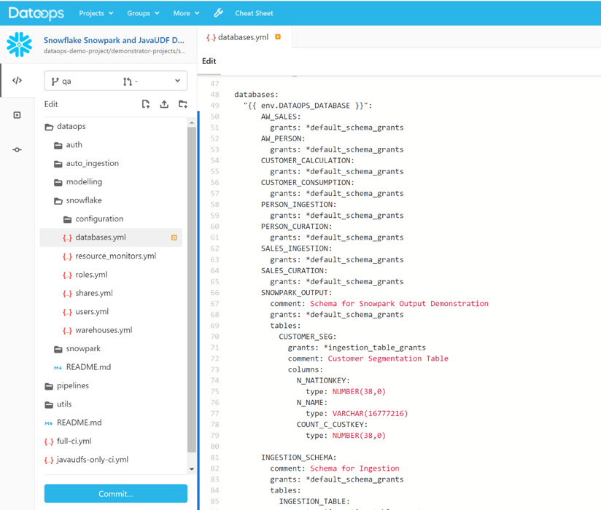Open the Cheat Sheet link
Image resolution: width=601 pixels, height=510 pixels.
(x=254, y=13)
